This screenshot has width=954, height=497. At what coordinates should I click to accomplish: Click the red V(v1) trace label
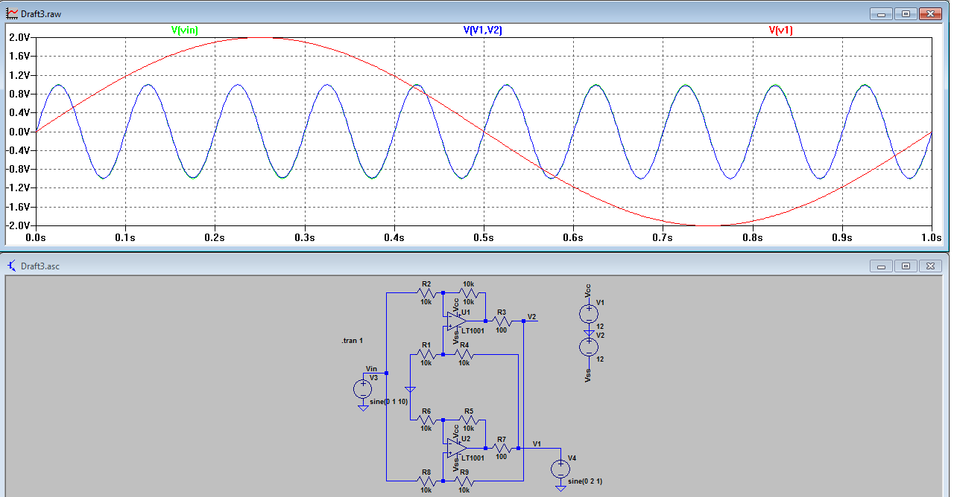tap(780, 31)
